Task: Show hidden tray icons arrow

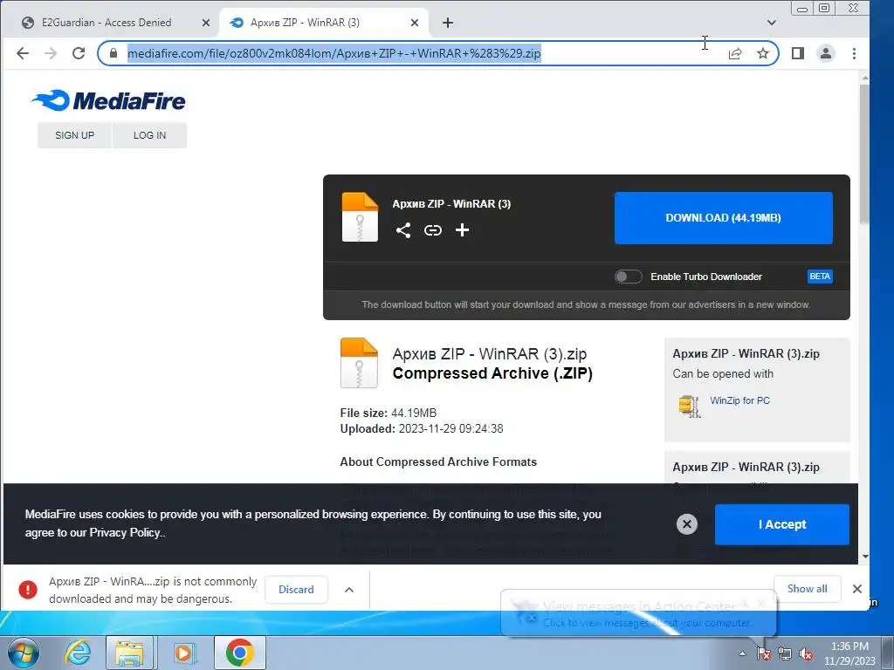Action: 742,654
